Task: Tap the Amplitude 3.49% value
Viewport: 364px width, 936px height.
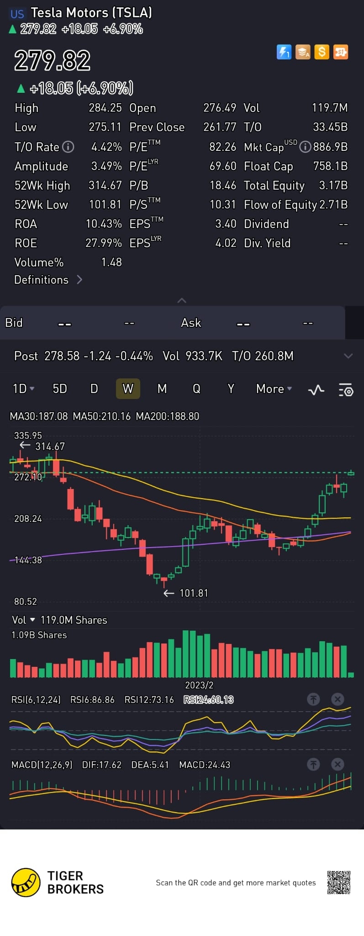Action: coord(106,166)
